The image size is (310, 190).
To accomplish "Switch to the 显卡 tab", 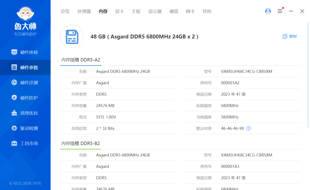I will [119, 12].
